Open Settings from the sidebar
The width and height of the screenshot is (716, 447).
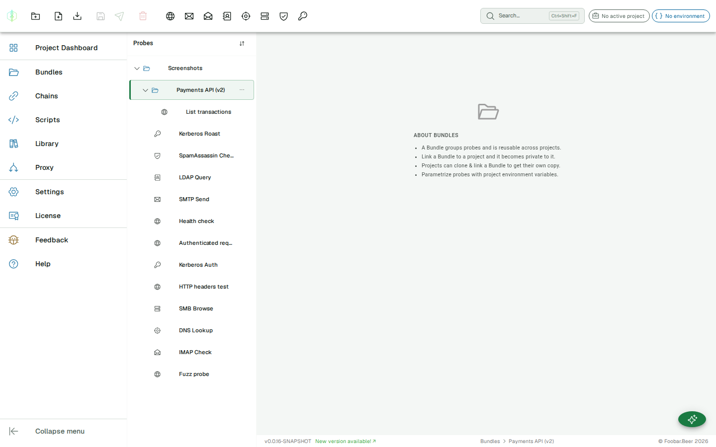[64, 192]
